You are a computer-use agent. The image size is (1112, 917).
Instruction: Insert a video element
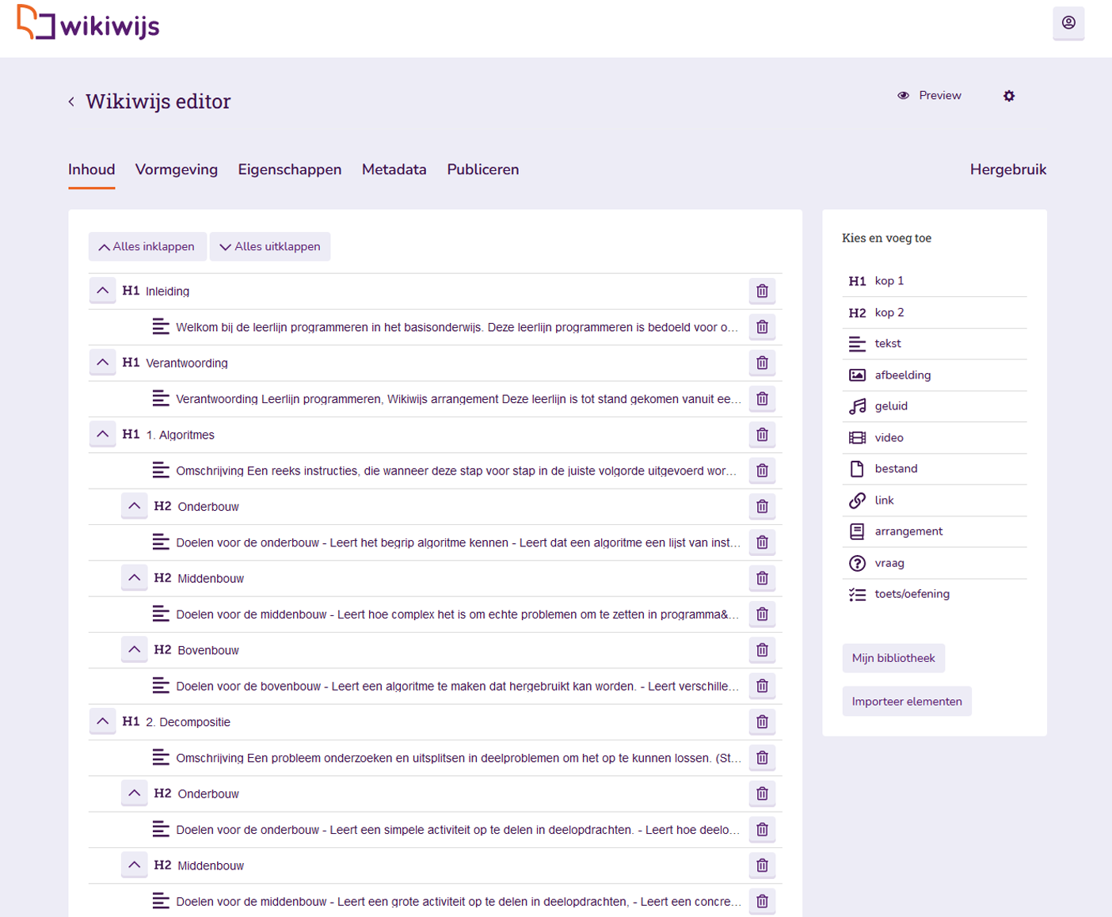[x=889, y=437]
